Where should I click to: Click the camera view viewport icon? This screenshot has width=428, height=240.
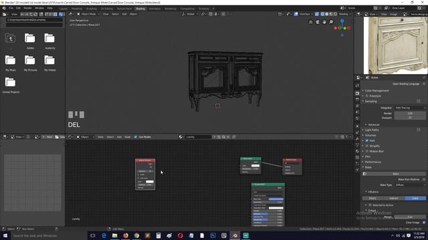(x=318, y=22)
